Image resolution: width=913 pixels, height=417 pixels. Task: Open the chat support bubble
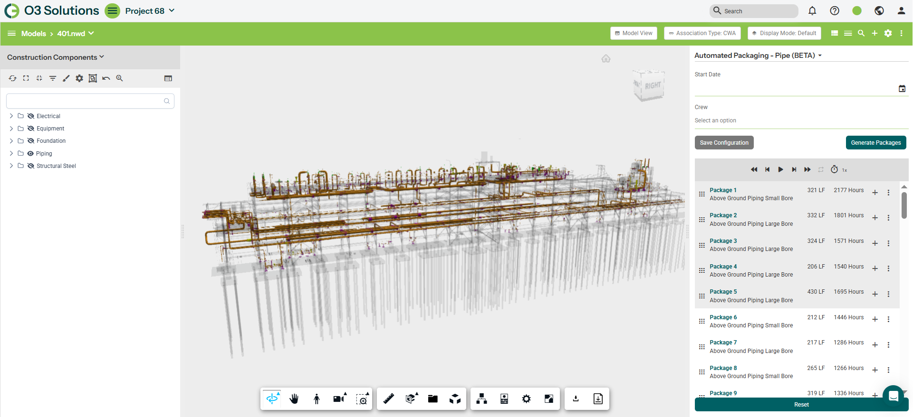click(x=893, y=396)
